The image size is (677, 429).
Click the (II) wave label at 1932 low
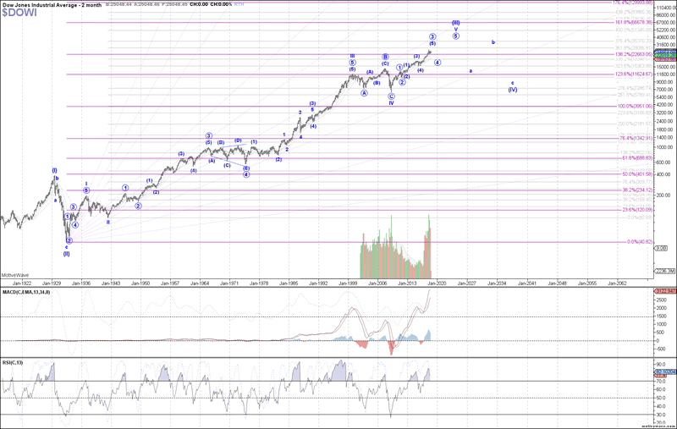[x=66, y=254]
